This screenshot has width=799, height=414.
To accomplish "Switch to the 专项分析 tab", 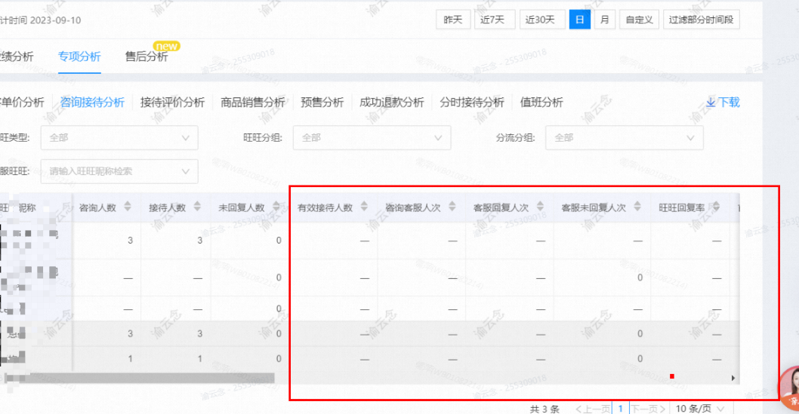I will [79, 57].
